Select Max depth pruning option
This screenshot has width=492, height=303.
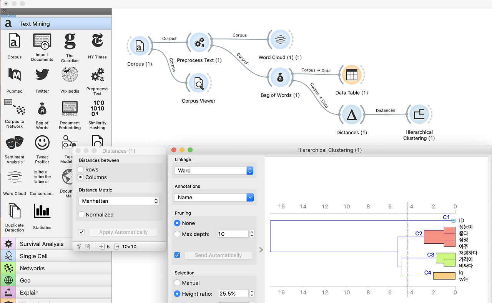pos(177,234)
